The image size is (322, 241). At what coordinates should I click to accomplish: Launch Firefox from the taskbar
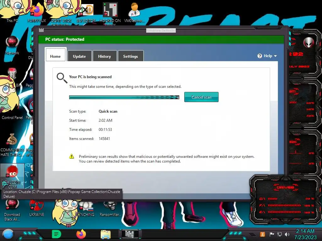81,234
